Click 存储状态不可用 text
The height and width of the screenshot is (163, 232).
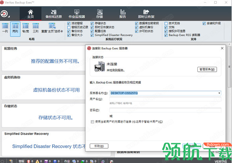click(56, 118)
